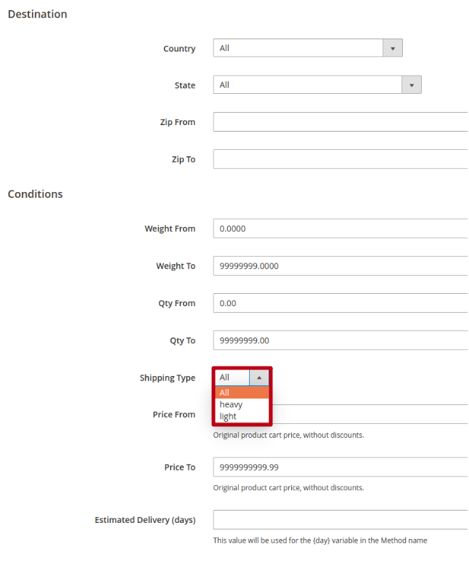Select the All shipping type option
Image resolution: width=469 pixels, height=576 pixels.
tap(242, 393)
